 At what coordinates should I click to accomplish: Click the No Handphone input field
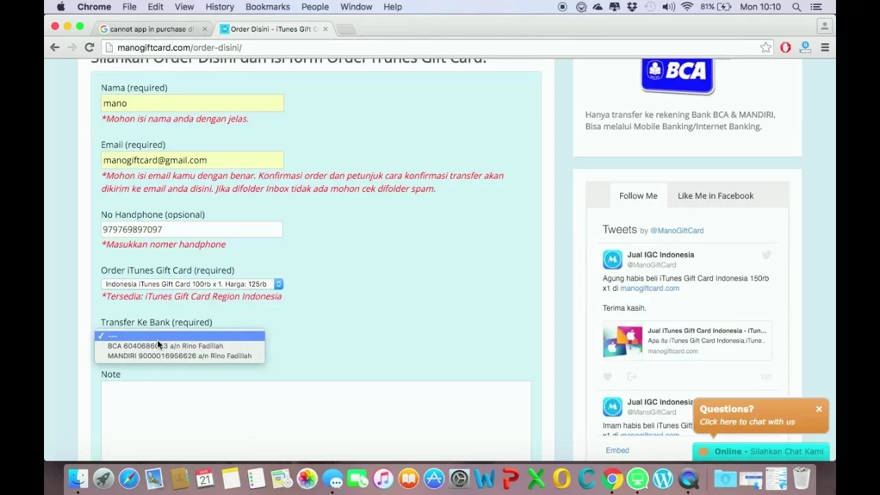[x=192, y=230]
